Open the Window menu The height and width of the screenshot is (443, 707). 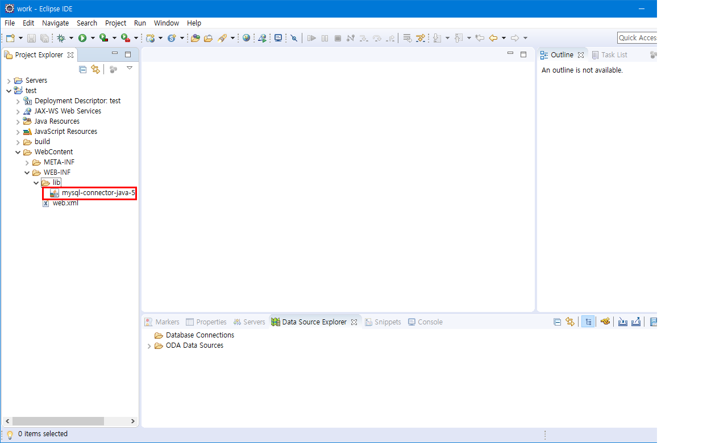coord(167,23)
